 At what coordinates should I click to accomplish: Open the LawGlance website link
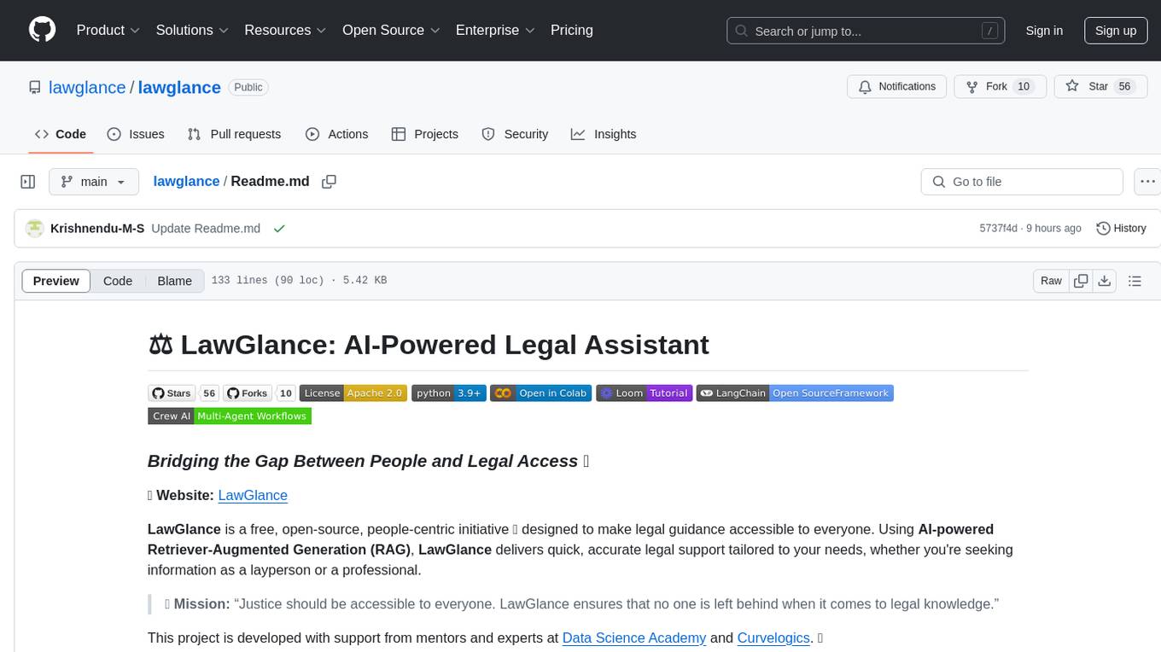[x=253, y=495]
